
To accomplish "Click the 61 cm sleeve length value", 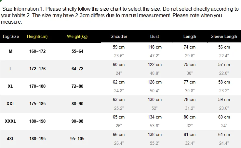I will click(224, 135).
